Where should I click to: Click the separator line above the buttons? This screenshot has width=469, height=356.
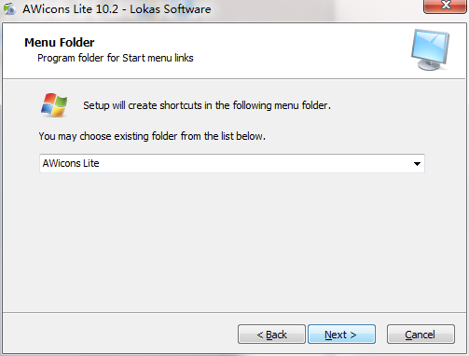pos(234,312)
